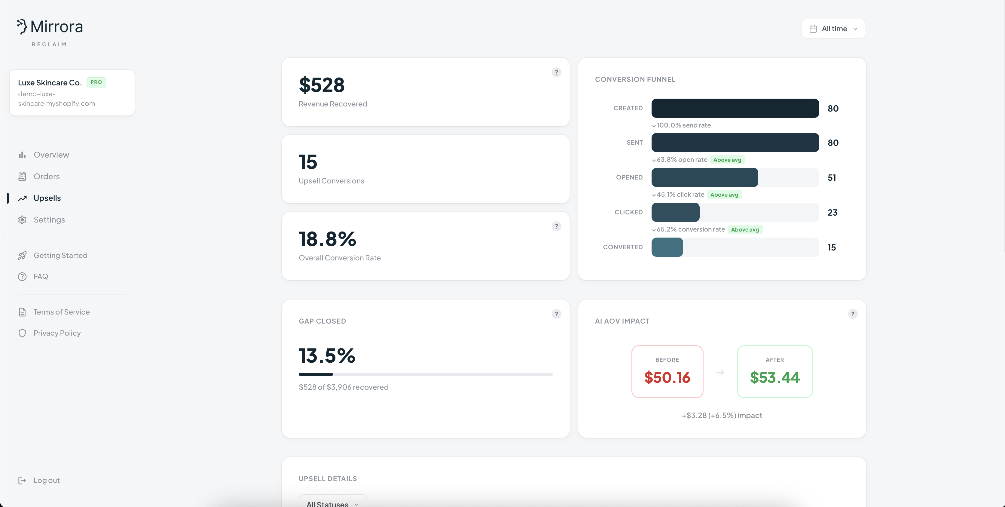Screen dimensions: 1005x507
Task: Click the Orders document icon
Action: [22, 176]
